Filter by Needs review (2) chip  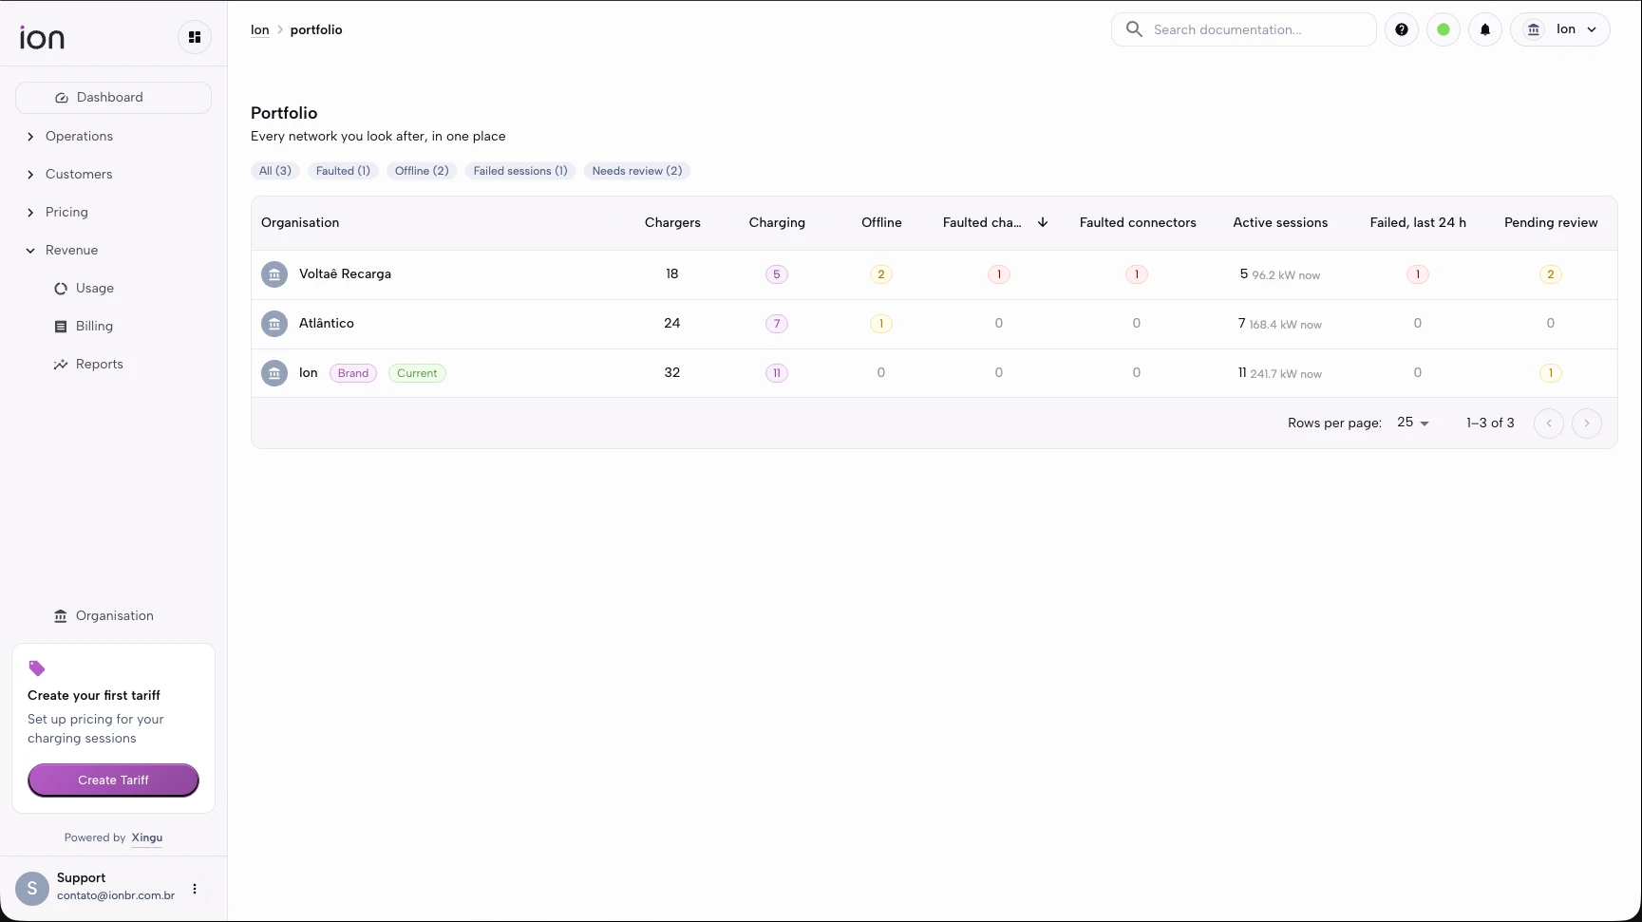(637, 171)
